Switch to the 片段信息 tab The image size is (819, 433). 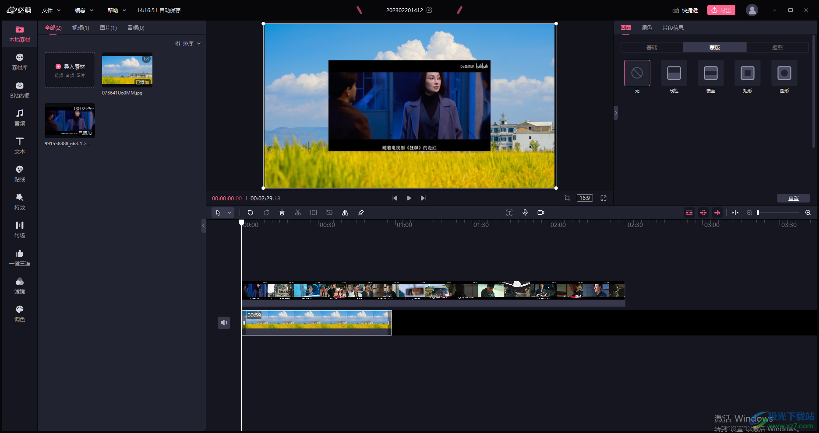(673, 28)
